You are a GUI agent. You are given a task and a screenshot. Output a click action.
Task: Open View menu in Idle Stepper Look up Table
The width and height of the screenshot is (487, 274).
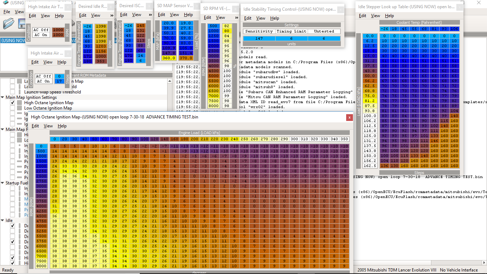click(375, 16)
